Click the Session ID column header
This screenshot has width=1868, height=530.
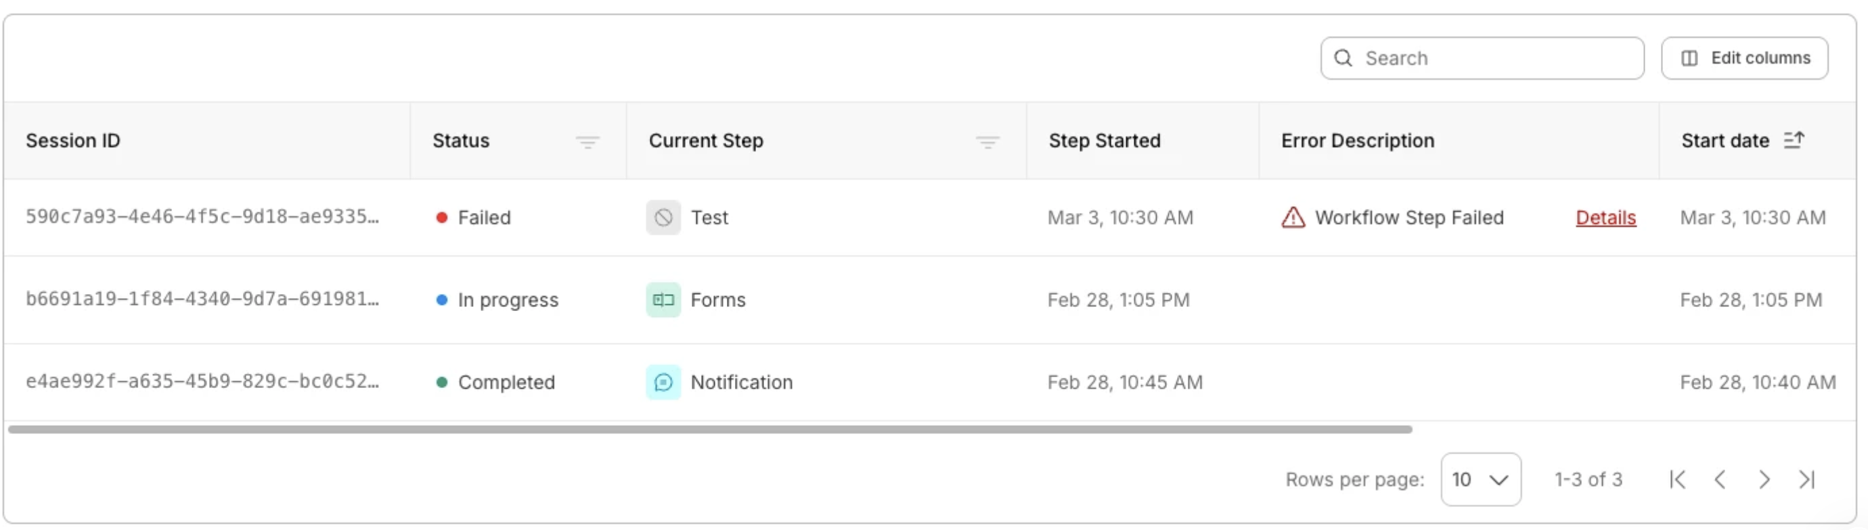(x=73, y=141)
